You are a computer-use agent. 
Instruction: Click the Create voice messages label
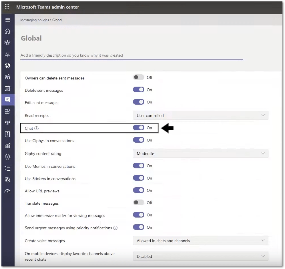click(x=45, y=241)
